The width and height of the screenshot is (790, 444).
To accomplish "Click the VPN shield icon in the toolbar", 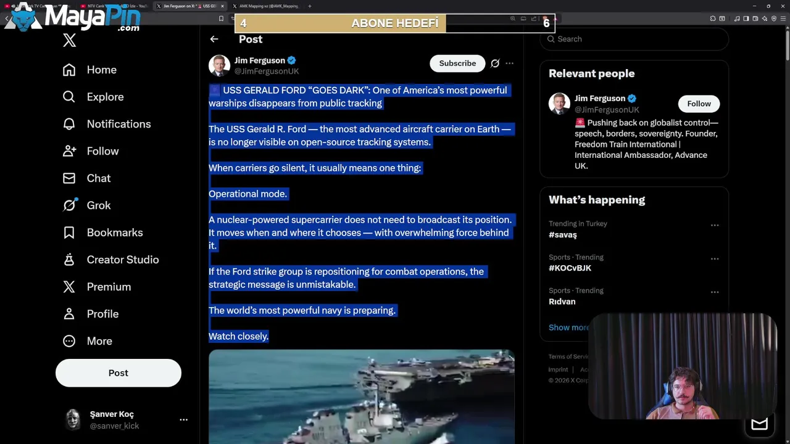I will (x=774, y=18).
